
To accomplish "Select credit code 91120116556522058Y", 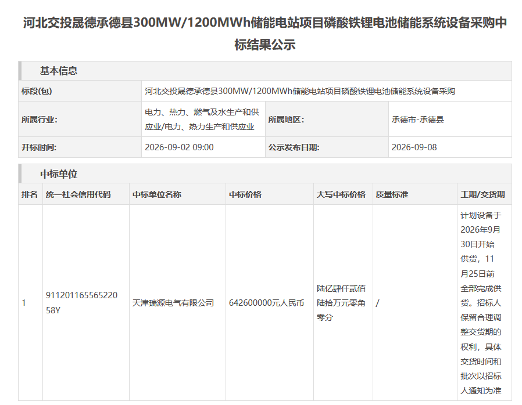I will pyautogui.click(x=81, y=303).
